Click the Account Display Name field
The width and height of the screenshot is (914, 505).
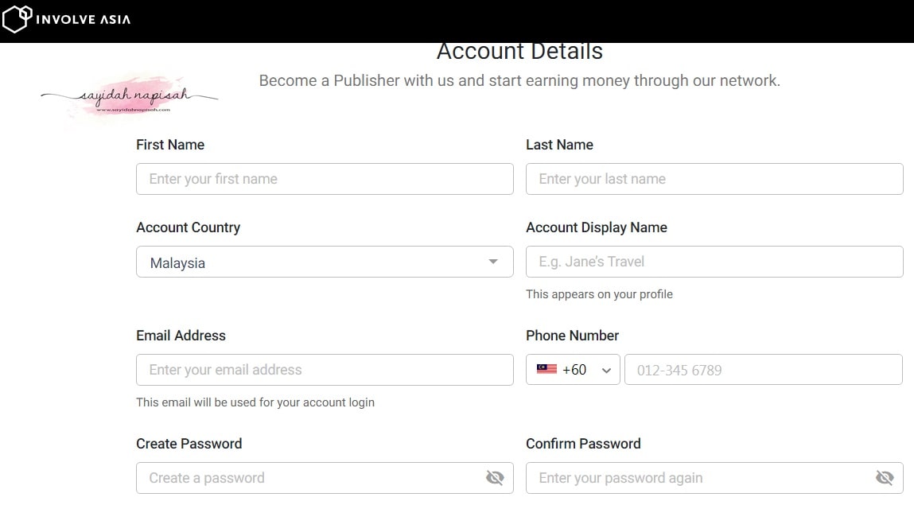click(x=714, y=262)
